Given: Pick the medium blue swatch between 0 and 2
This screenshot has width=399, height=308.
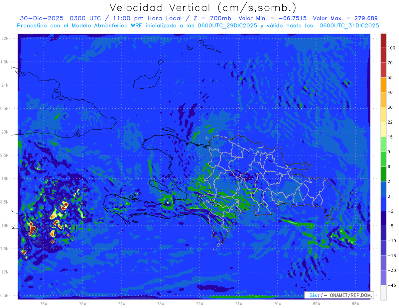Looking at the screenshot, I should pyautogui.click(x=383, y=189).
